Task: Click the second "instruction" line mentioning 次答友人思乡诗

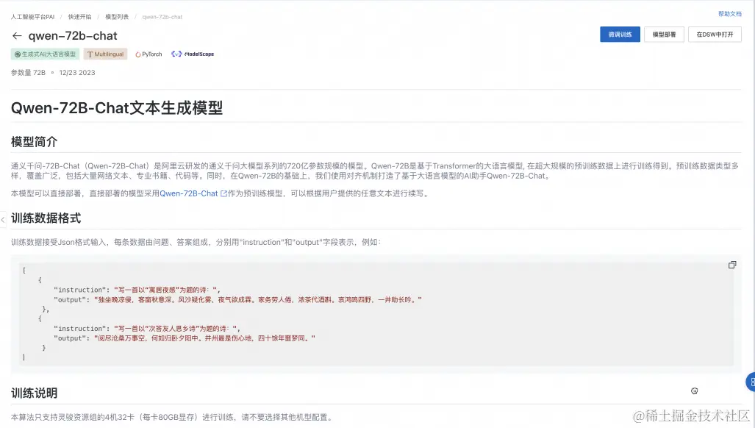Action: [147, 328]
